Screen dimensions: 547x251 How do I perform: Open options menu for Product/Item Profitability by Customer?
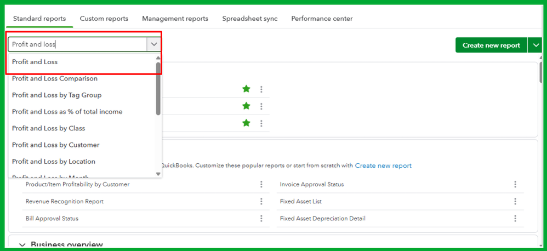(261, 185)
